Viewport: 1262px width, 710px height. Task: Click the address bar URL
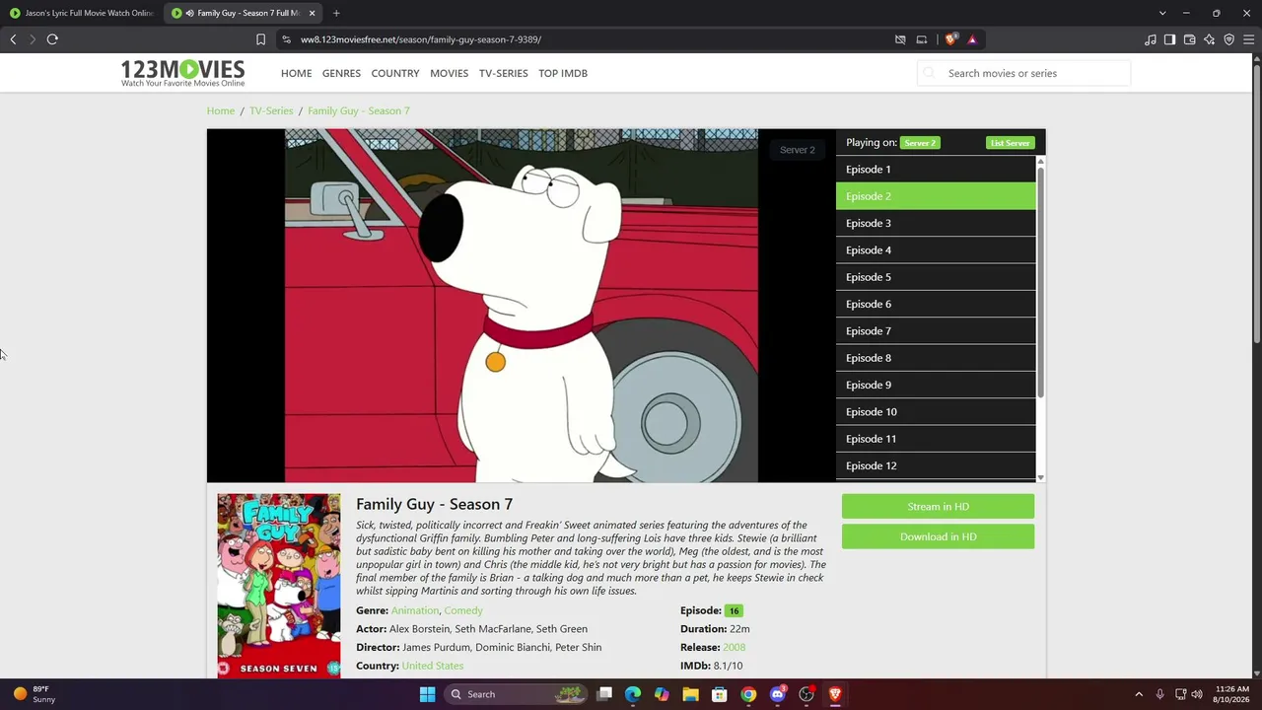tap(421, 39)
